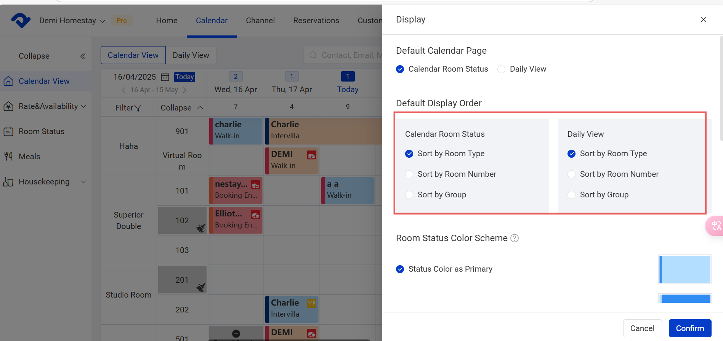Click the Demi Homestay logo icon
The image size is (723, 341).
[x=21, y=20]
